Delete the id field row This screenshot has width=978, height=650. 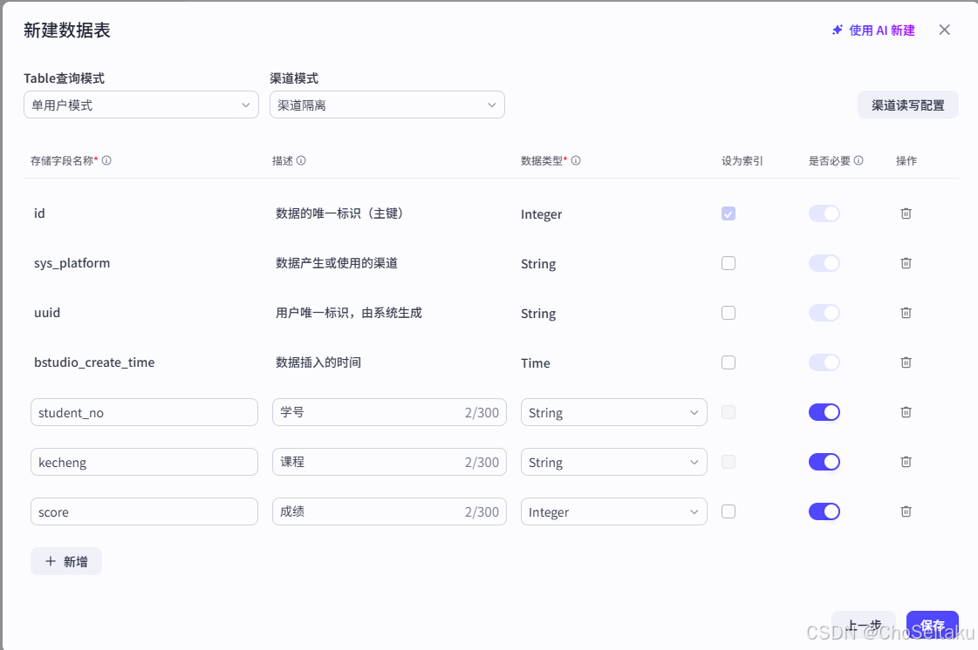(906, 213)
